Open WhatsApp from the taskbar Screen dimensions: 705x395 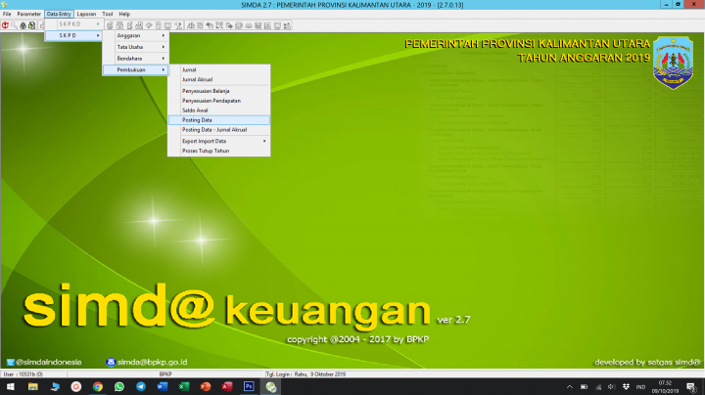(x=119, y=386)
